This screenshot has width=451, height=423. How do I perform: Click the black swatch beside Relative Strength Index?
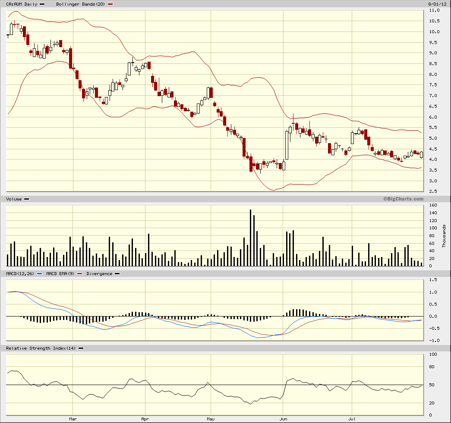[81, 348]
